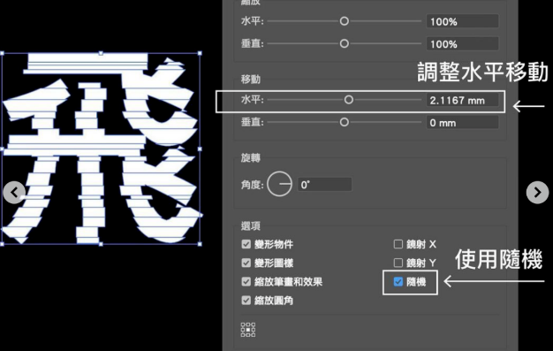Toggle the 縮放圓角 checkbox
The width and height of the screenshot is (553, 351).
pyautogui.click(x=246, y=300)
